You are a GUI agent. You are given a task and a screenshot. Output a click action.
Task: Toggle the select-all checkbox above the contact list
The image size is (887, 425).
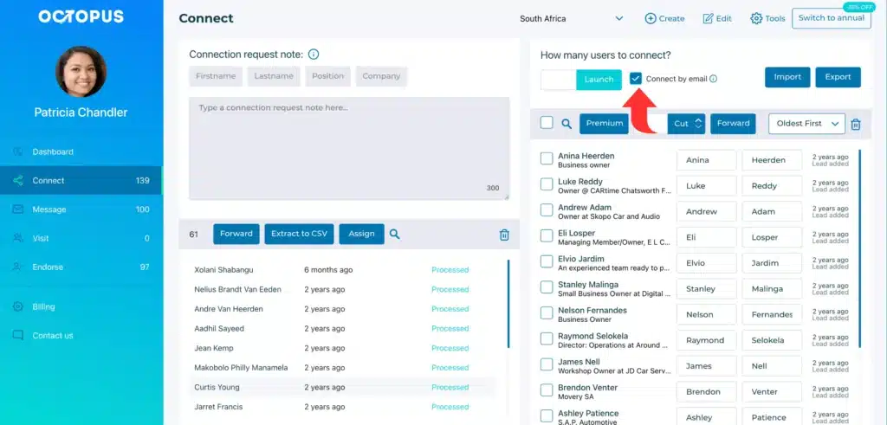[547, 123]
